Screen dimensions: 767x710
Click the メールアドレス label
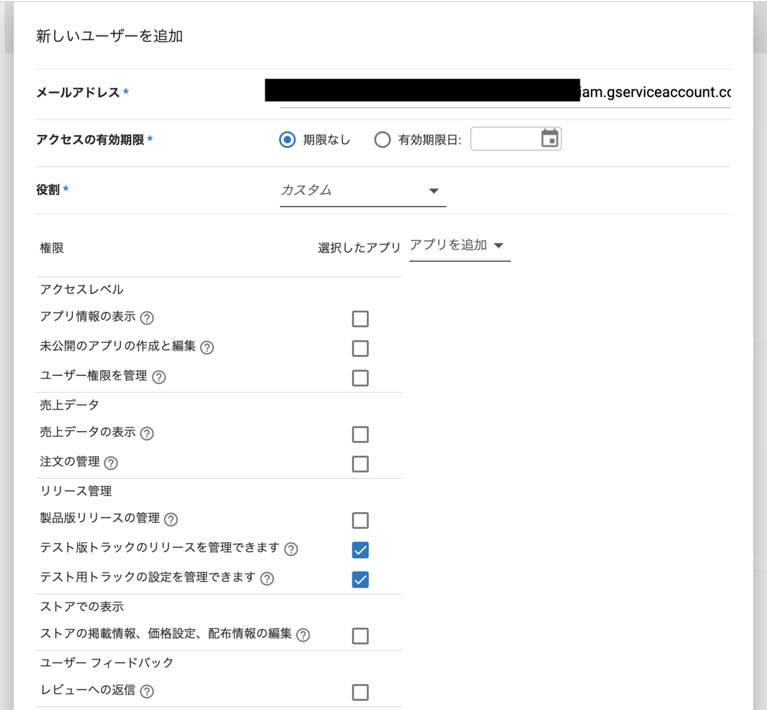78,92
